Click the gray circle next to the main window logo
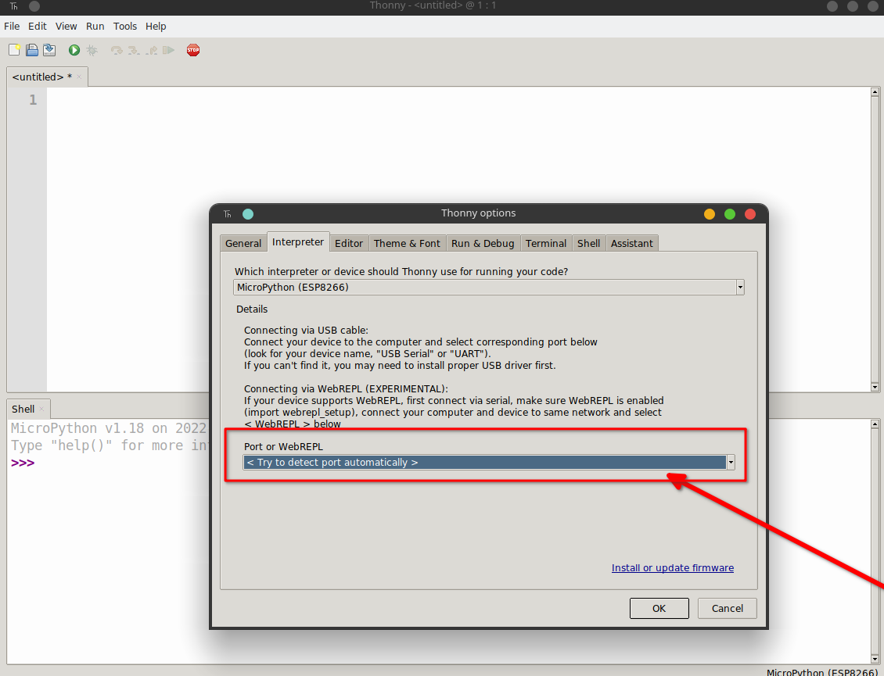The height and width of the screenshot is (676, 884). point(34,6)
